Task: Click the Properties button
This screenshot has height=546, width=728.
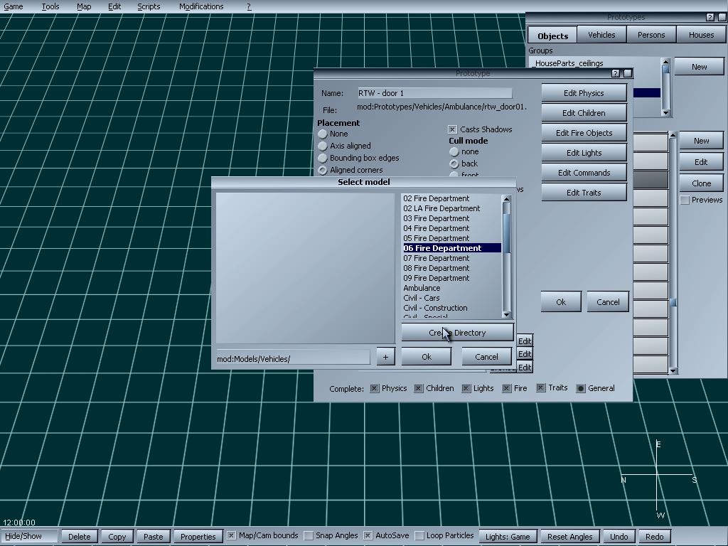Action: click(198, 536)
